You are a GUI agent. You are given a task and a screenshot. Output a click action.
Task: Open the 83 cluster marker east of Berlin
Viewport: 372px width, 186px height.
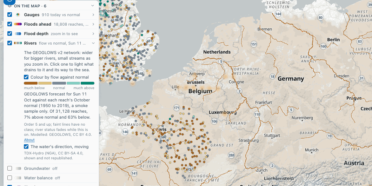[360, 41]
